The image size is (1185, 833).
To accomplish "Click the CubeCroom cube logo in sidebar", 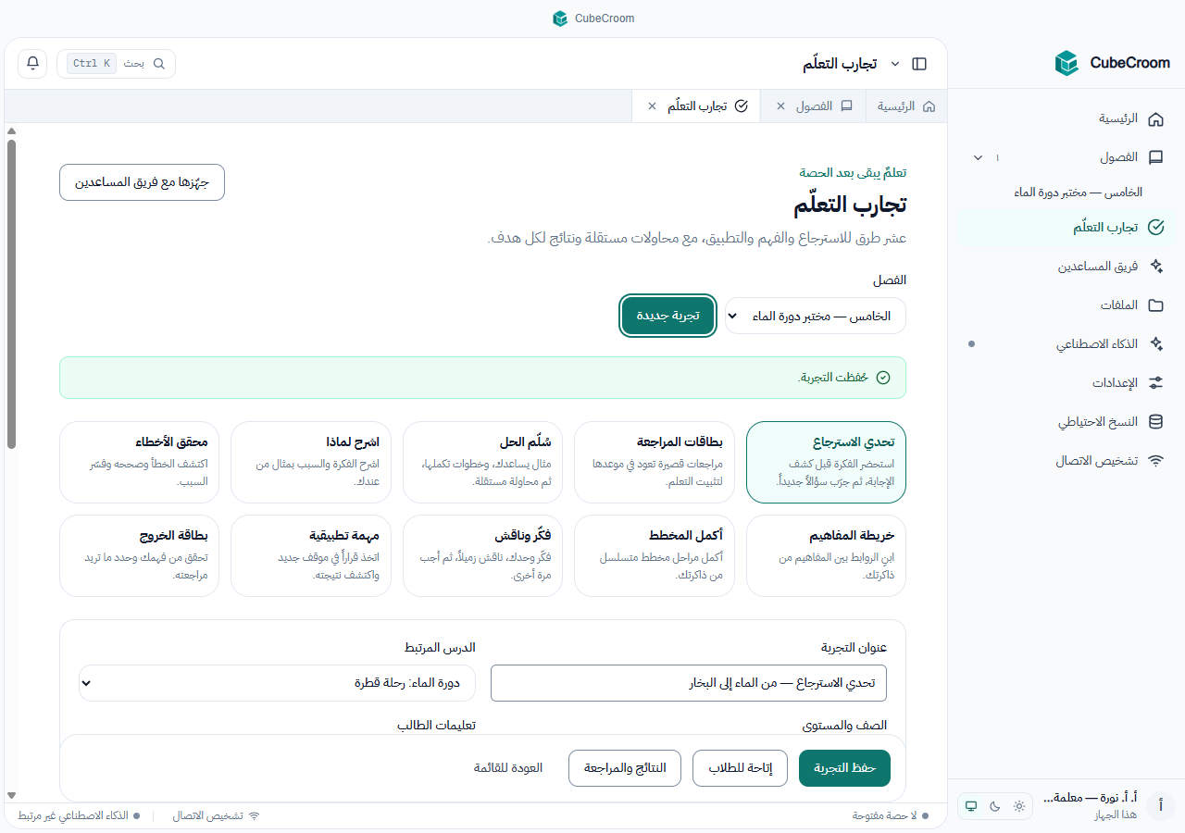I will pyautogui.click(x=1067, y=63).
